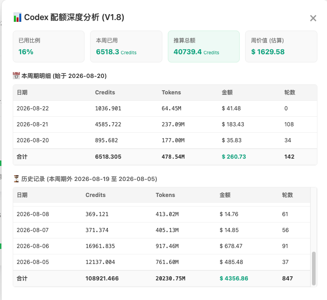Click Credits header in history table

pos(96,195)
